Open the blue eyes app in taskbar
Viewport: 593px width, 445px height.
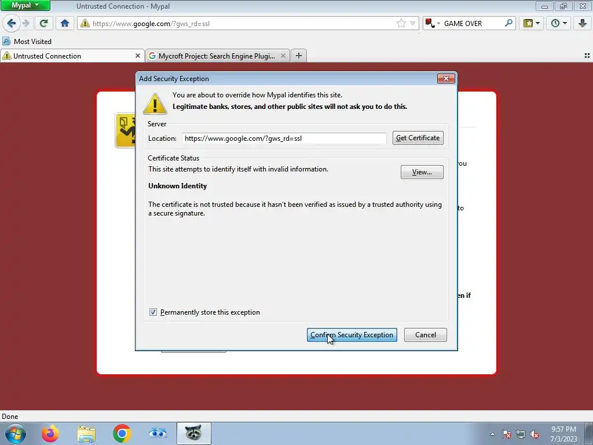coord(158,433)
